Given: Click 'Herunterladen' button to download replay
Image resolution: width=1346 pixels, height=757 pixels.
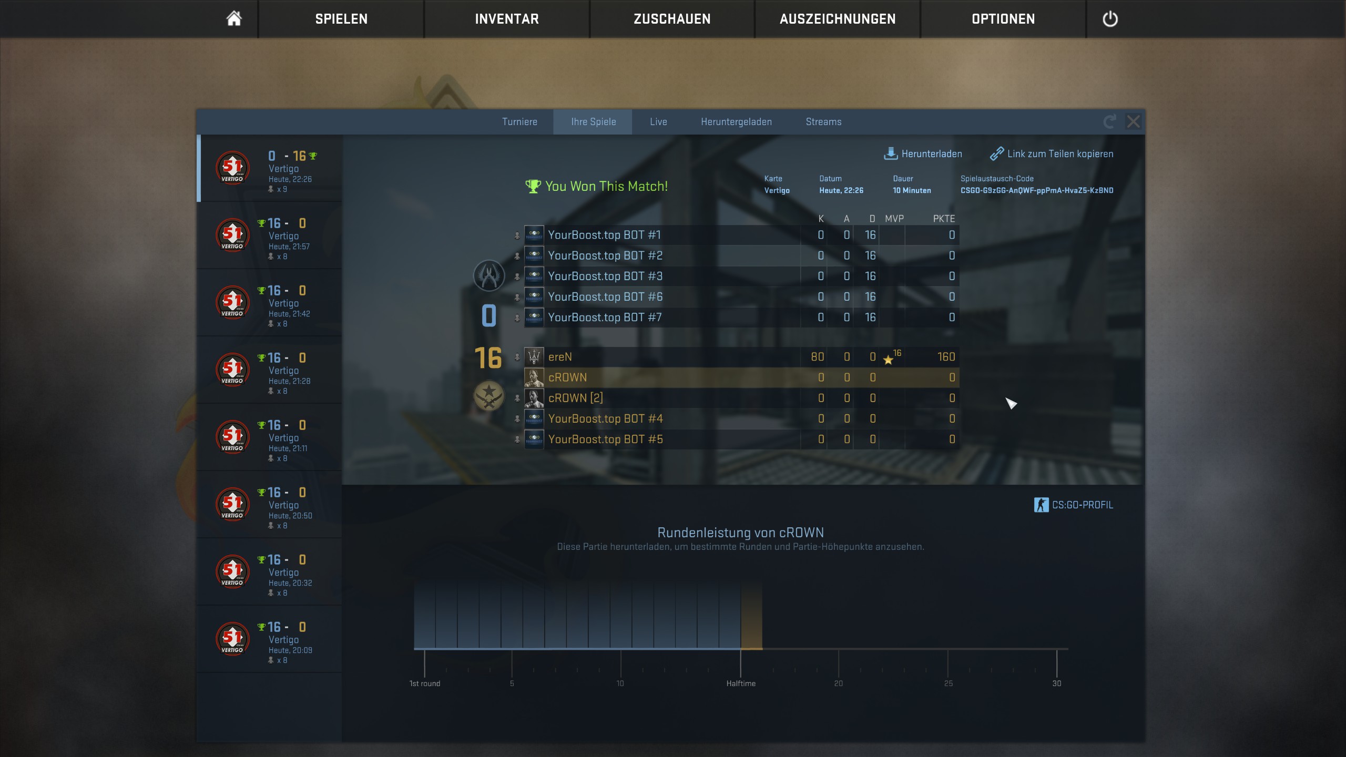Looking at the screenshot, I should click(923, 154).
